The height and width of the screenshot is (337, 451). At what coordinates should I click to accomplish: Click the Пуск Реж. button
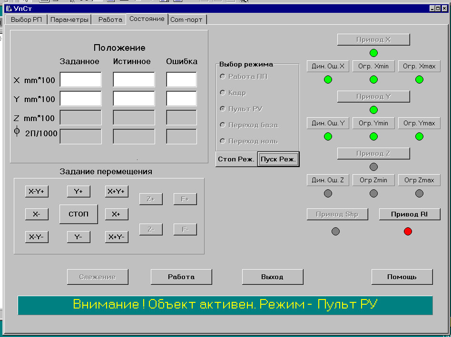pos(278,159)
